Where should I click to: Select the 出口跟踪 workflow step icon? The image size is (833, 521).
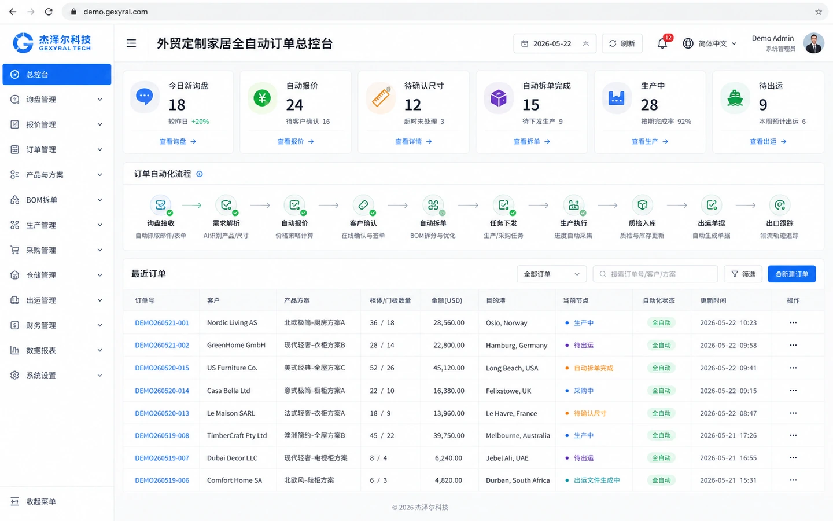780,205
